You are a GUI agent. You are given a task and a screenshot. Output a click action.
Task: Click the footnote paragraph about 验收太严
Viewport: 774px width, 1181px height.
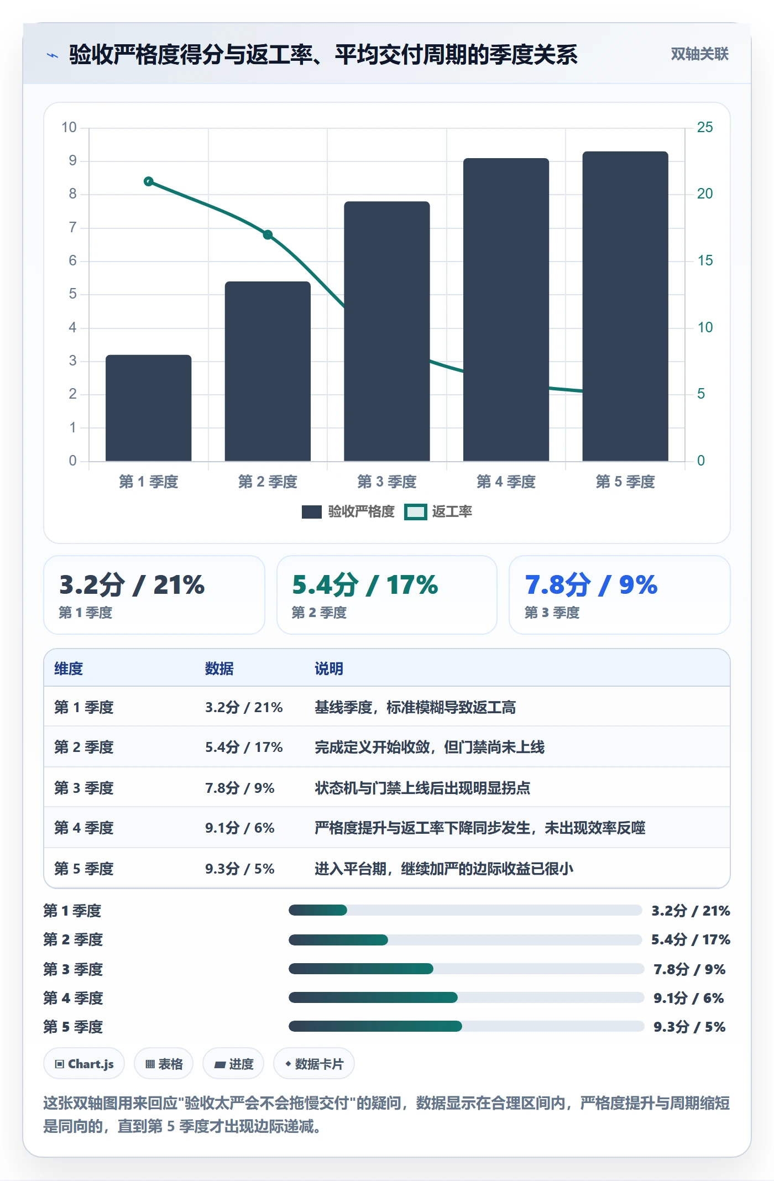(387, 1115)
